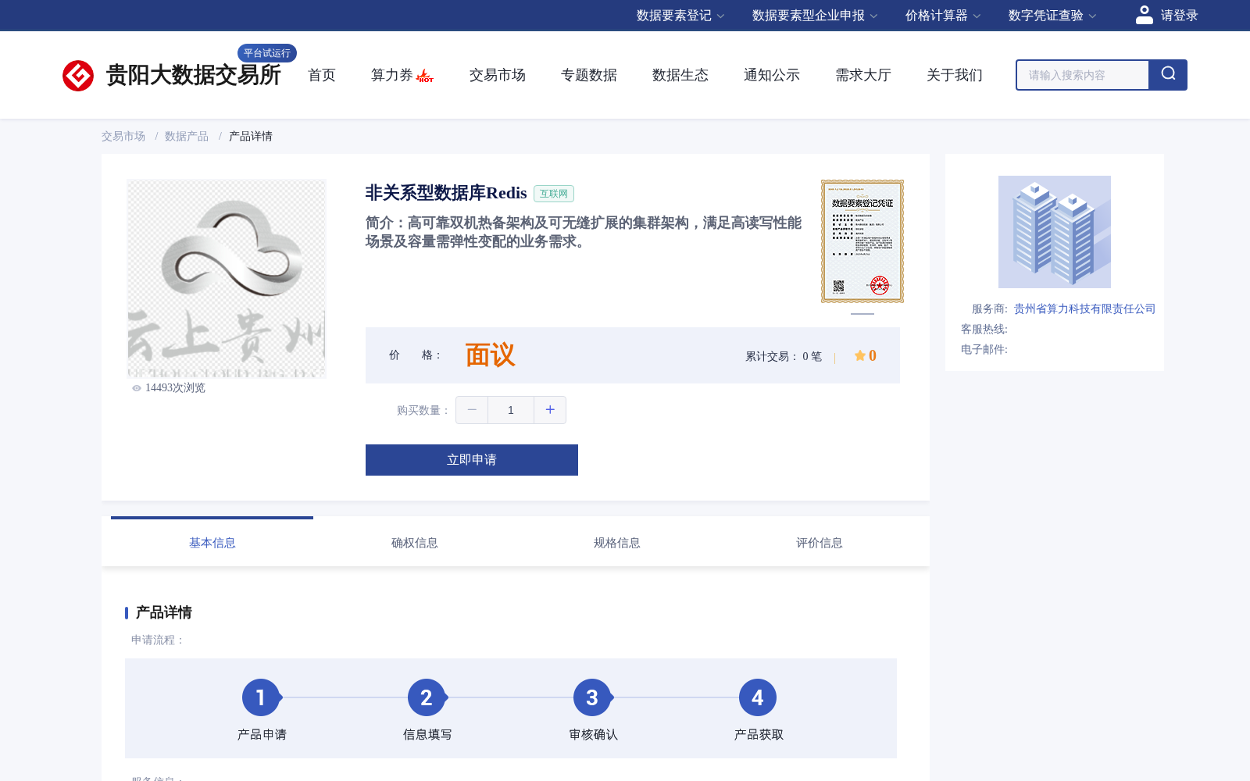Open the 首页 navigation item
The height and width of the screenshot is (781, 1250).
pos(322,75)
